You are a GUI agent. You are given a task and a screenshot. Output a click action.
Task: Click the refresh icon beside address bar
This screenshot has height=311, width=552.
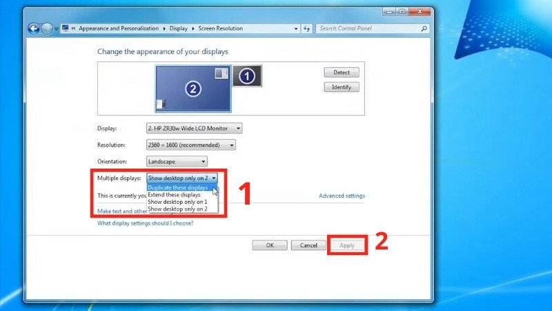pyautogui.click(x=306, y=28)
